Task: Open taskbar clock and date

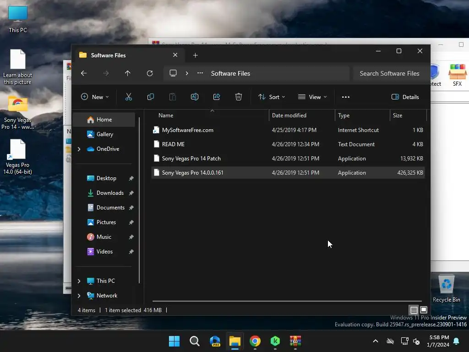Action: click(x=438, y=341)
